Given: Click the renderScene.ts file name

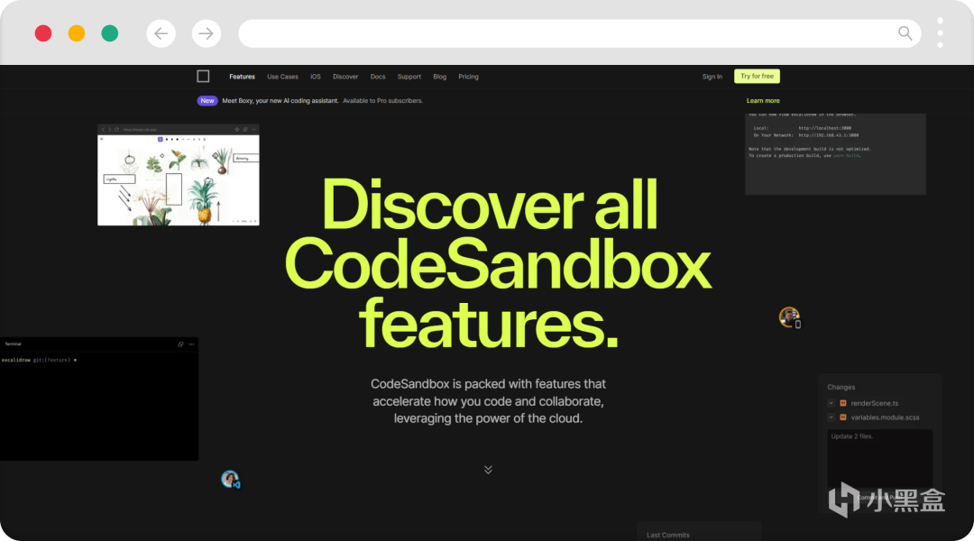Looking at the screenshot, I should (x=875, y=403).
